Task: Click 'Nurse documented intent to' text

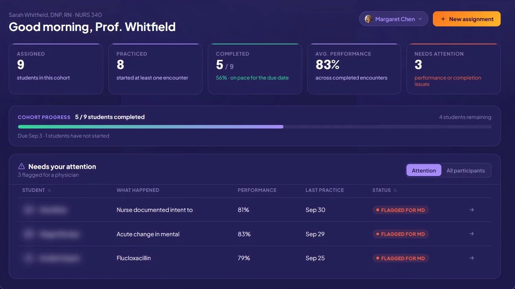Action: [x=154, y=210]
